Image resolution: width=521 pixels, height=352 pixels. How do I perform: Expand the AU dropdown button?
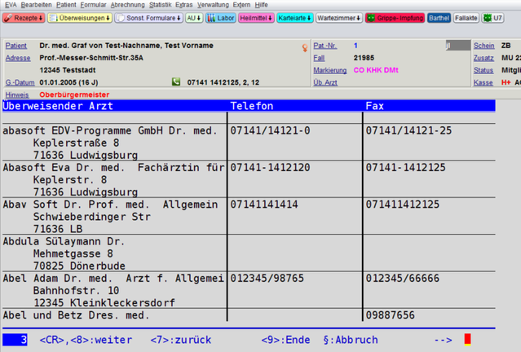[194, 18]
